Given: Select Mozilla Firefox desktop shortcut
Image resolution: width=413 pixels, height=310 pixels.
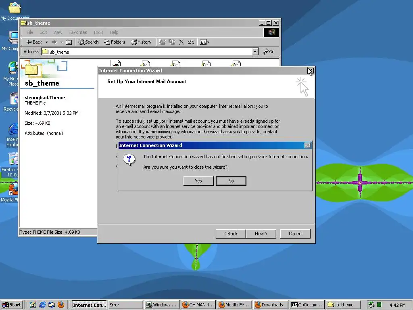Looking at the screenshot, I should [10, 192].
